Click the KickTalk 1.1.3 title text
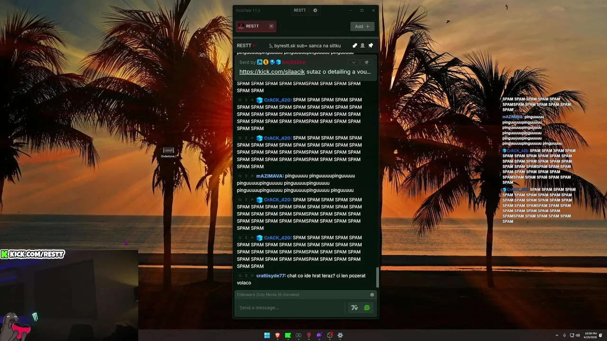 [248, 10]
